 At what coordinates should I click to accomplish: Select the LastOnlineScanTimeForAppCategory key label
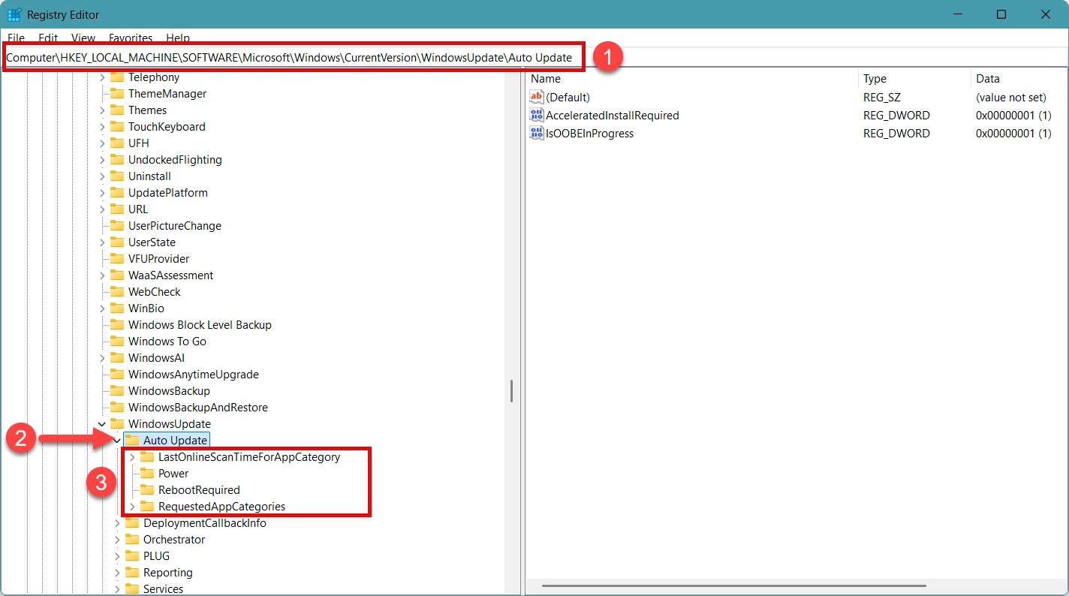249,457
